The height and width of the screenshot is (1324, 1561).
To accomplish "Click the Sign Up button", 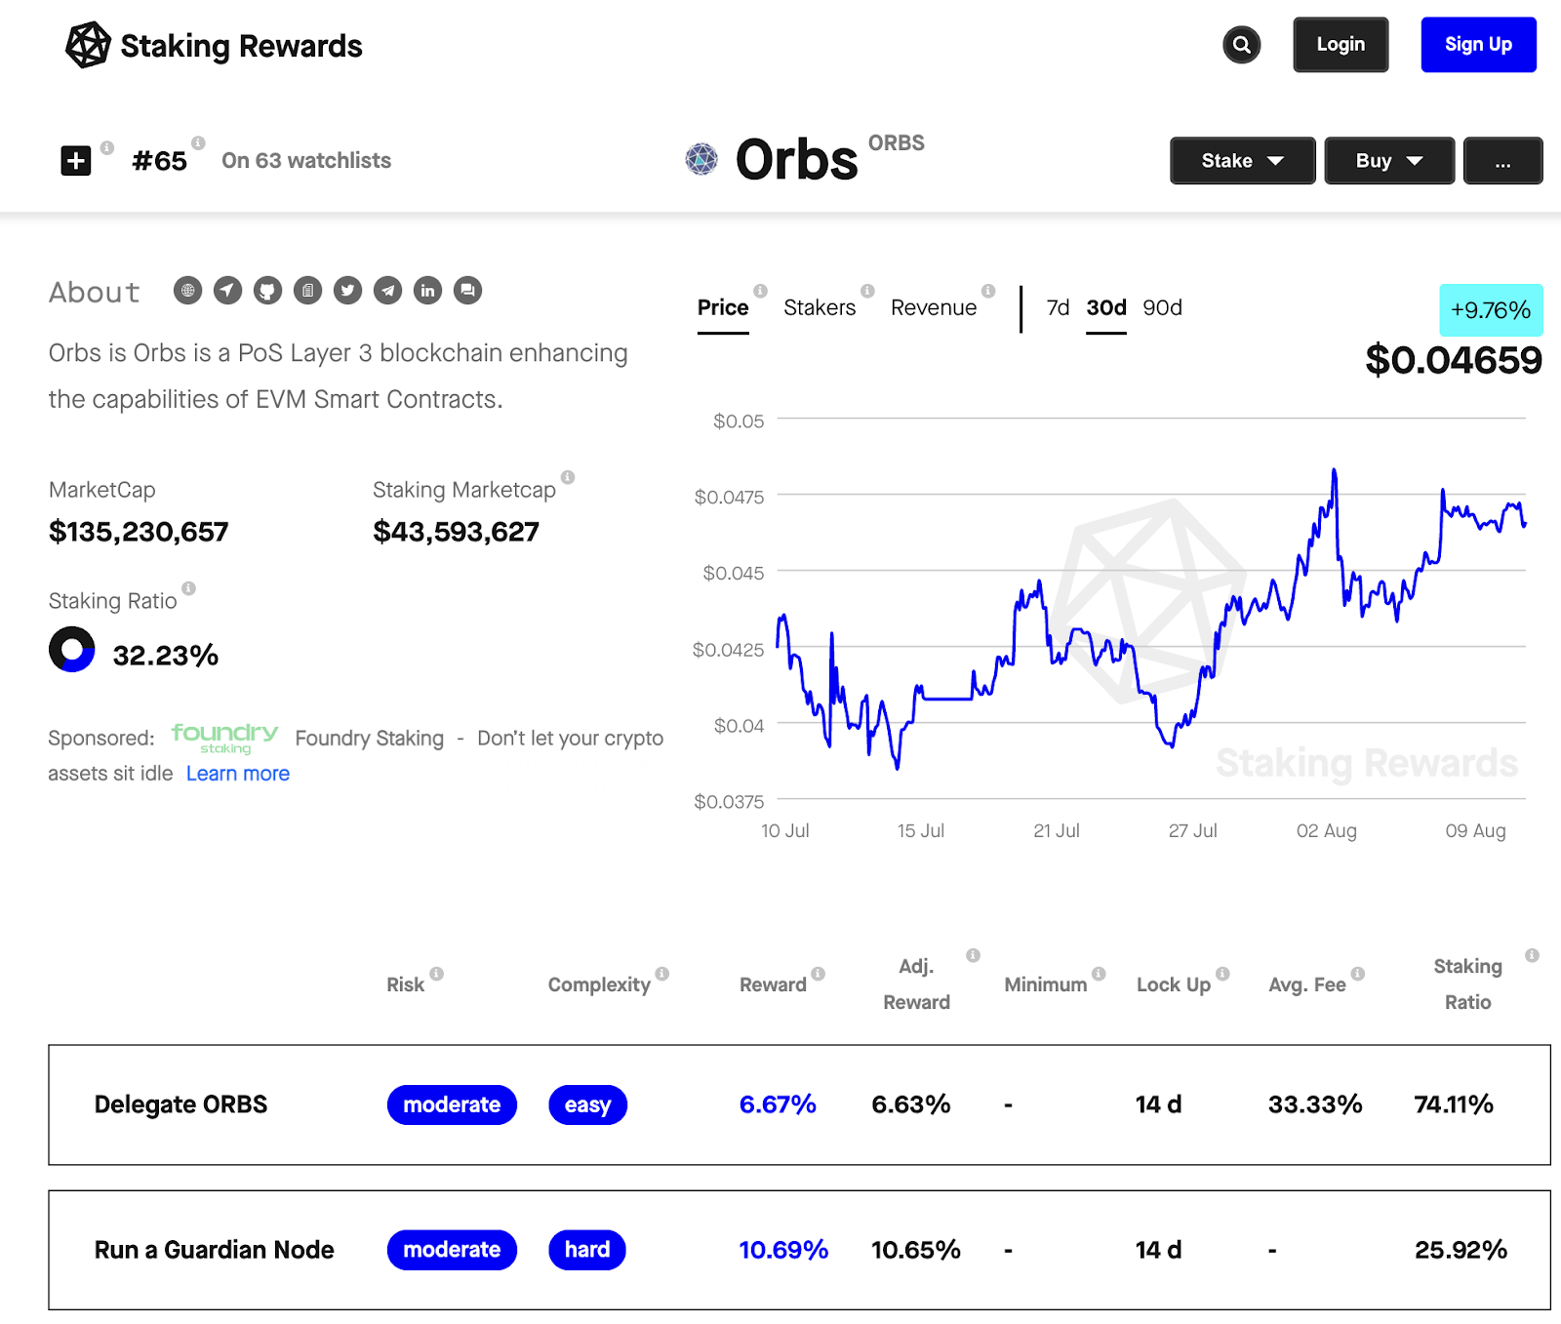I will pos(1478,45).
